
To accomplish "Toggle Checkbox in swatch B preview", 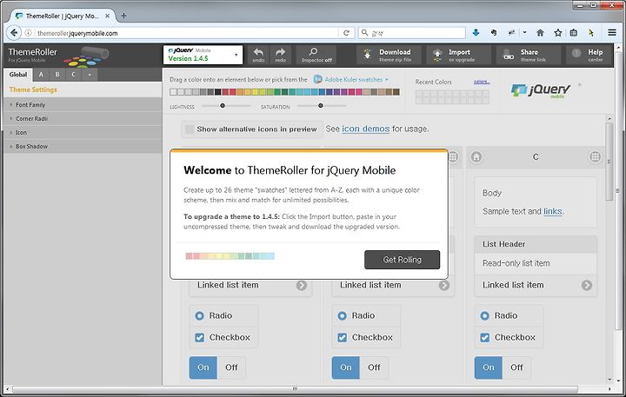I will click(343, 338).
